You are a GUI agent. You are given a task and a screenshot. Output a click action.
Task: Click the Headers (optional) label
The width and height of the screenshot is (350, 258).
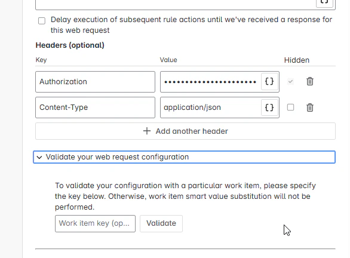coord(70,45)
